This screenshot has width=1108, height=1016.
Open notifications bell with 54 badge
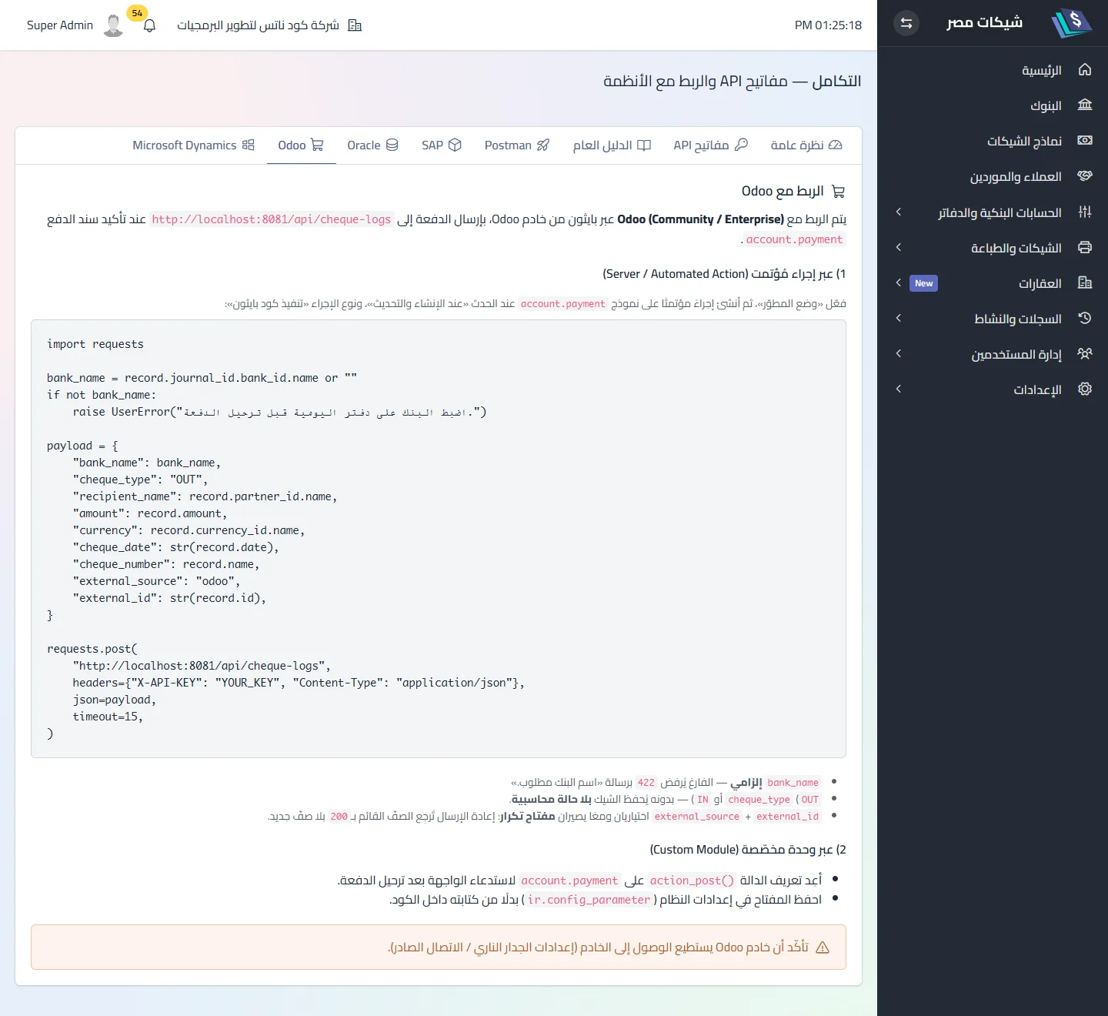(x=149, y=25)
